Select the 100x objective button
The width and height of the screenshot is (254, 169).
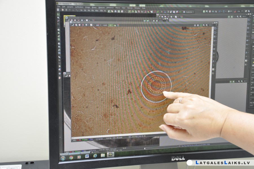coord(101,10)
